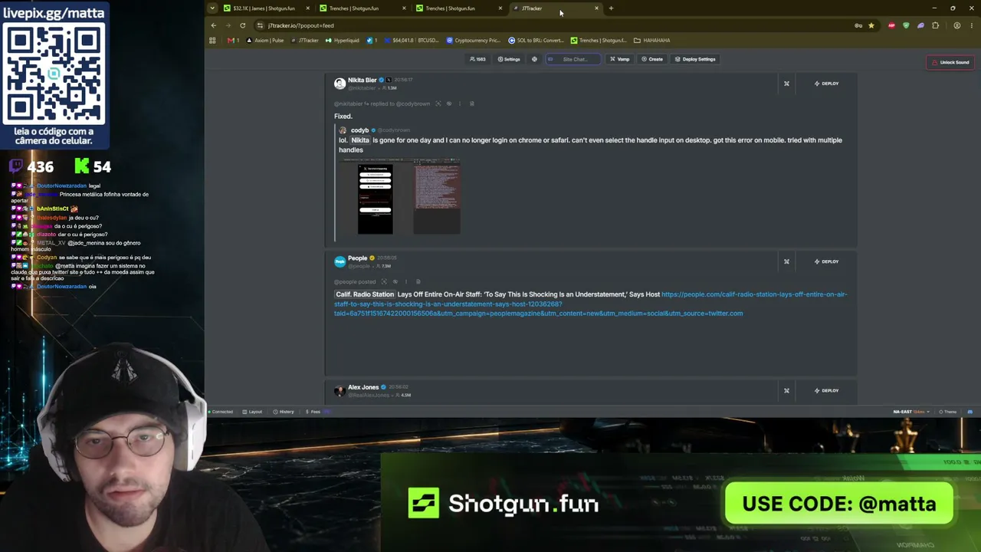The height and width of the screenshot is (552, 981).
Task: Click the X logo badge beside Nikita Bier
Action: tap(389, 80)
